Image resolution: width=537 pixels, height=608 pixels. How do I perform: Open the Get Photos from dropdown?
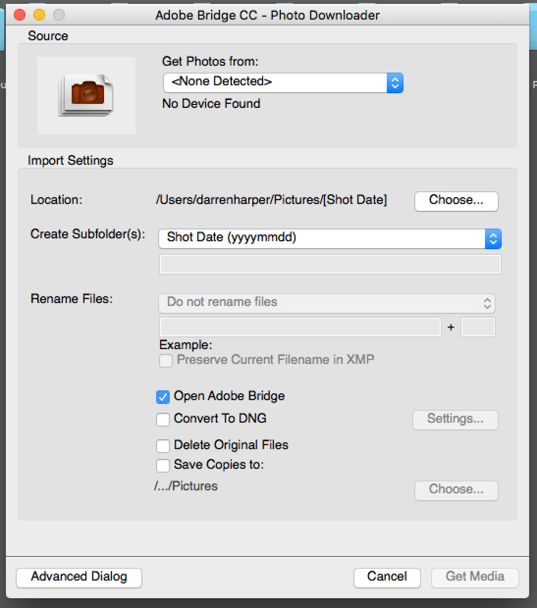283,82
